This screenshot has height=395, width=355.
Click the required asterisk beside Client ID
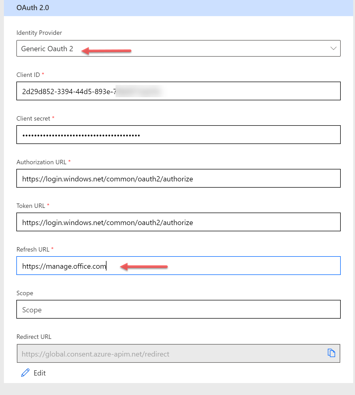(43, 74)
